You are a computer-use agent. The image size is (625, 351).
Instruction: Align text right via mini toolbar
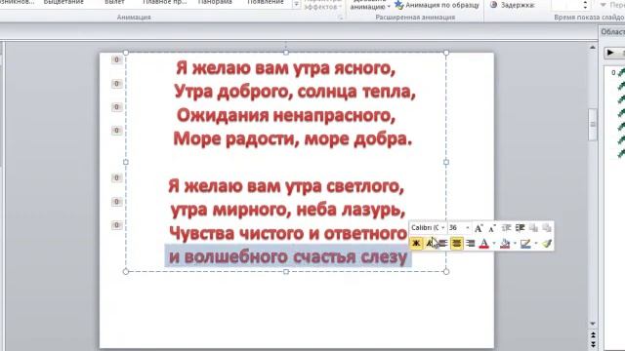470,243
